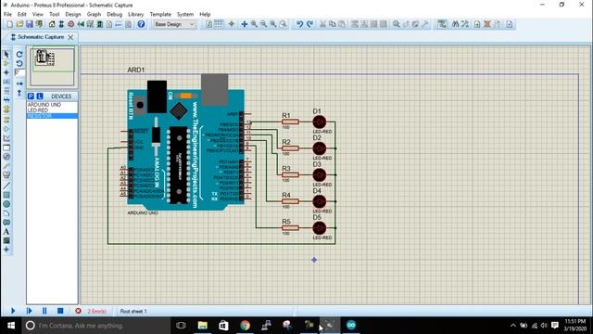Open the Help menu
The width and height of the screenshot is (593, 334).
205,14
